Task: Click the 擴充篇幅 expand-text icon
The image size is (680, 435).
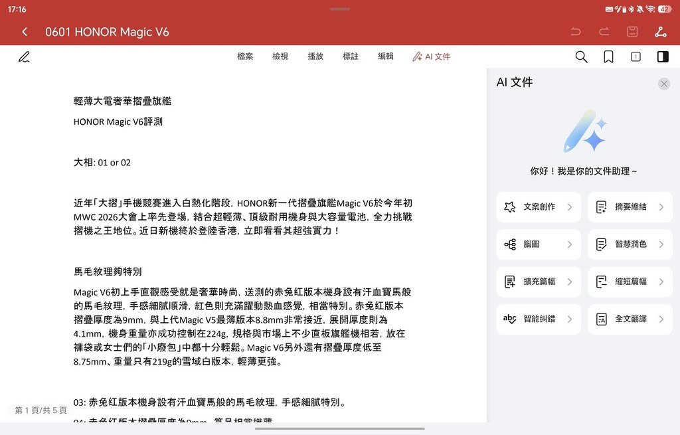Action: [x=510, y=282]
